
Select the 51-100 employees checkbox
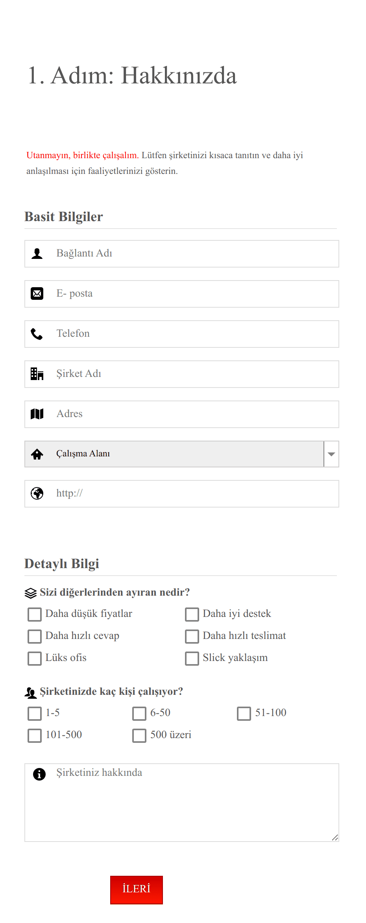244,713
